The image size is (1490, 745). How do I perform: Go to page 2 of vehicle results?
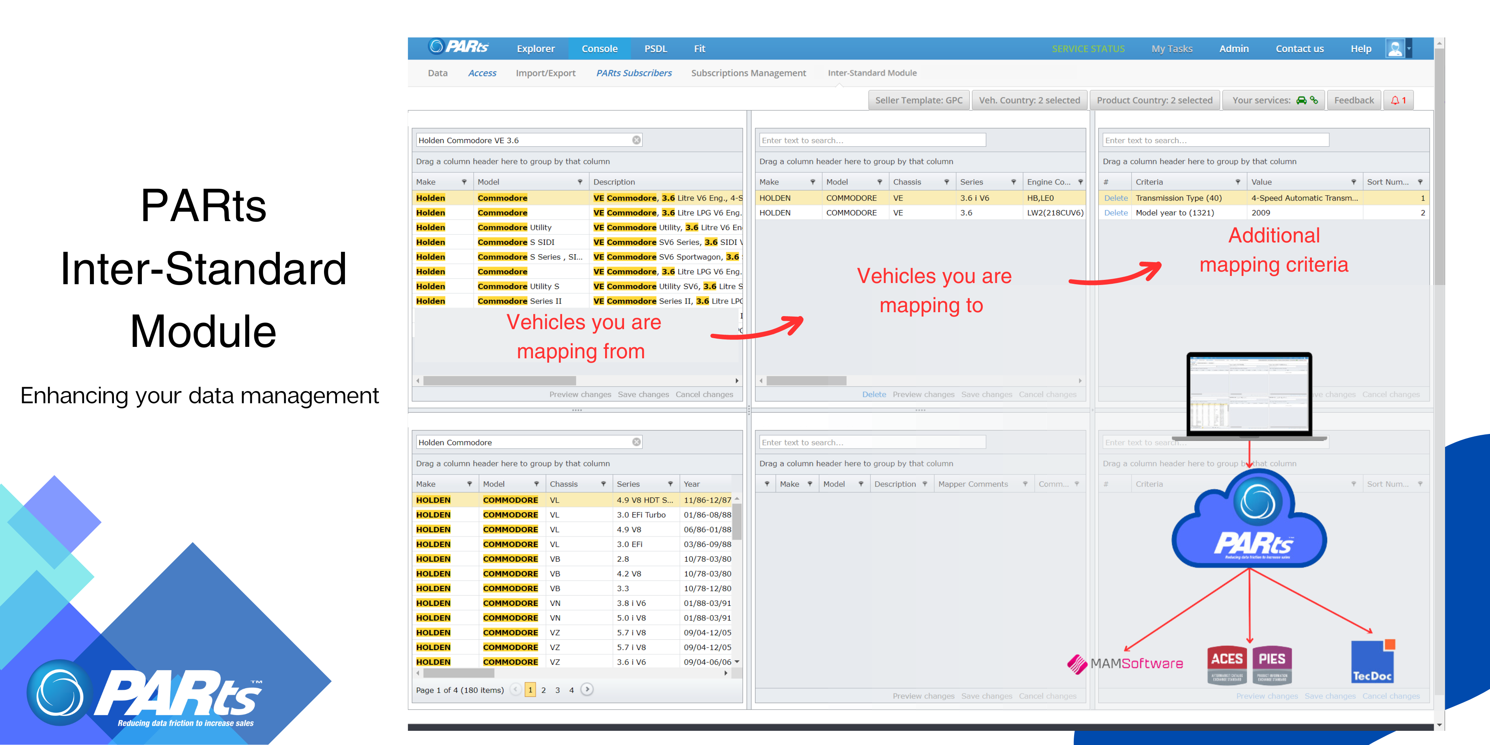(544, 689)
